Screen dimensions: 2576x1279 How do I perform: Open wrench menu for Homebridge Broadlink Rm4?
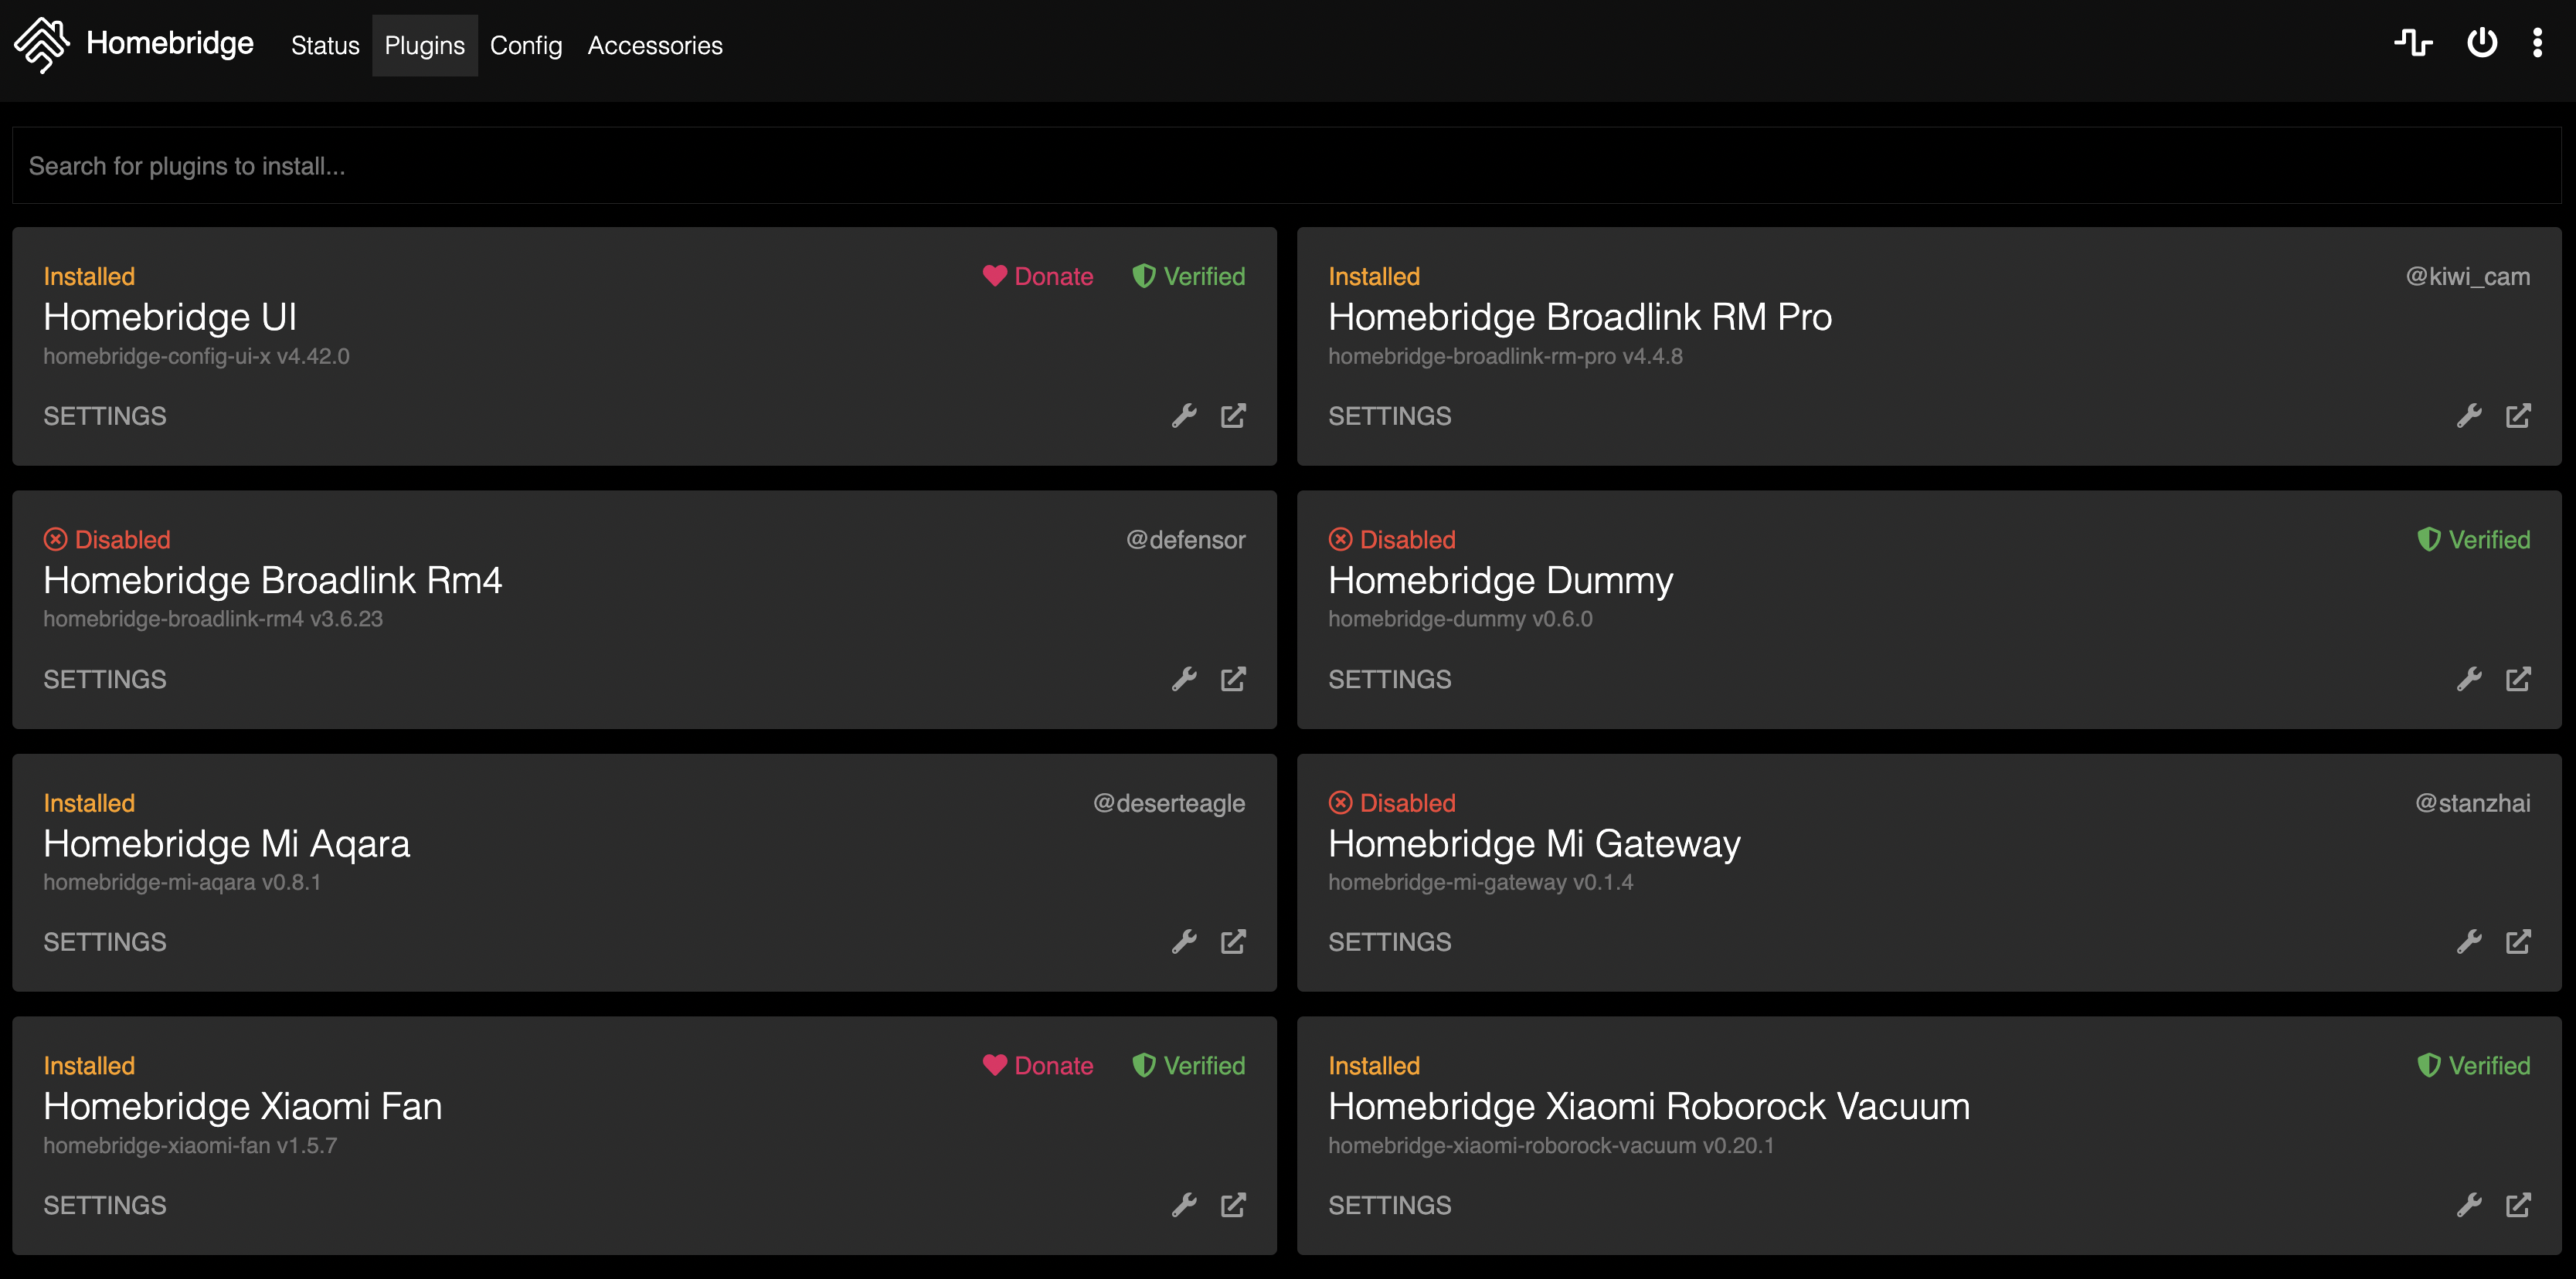click(1184, 680)
